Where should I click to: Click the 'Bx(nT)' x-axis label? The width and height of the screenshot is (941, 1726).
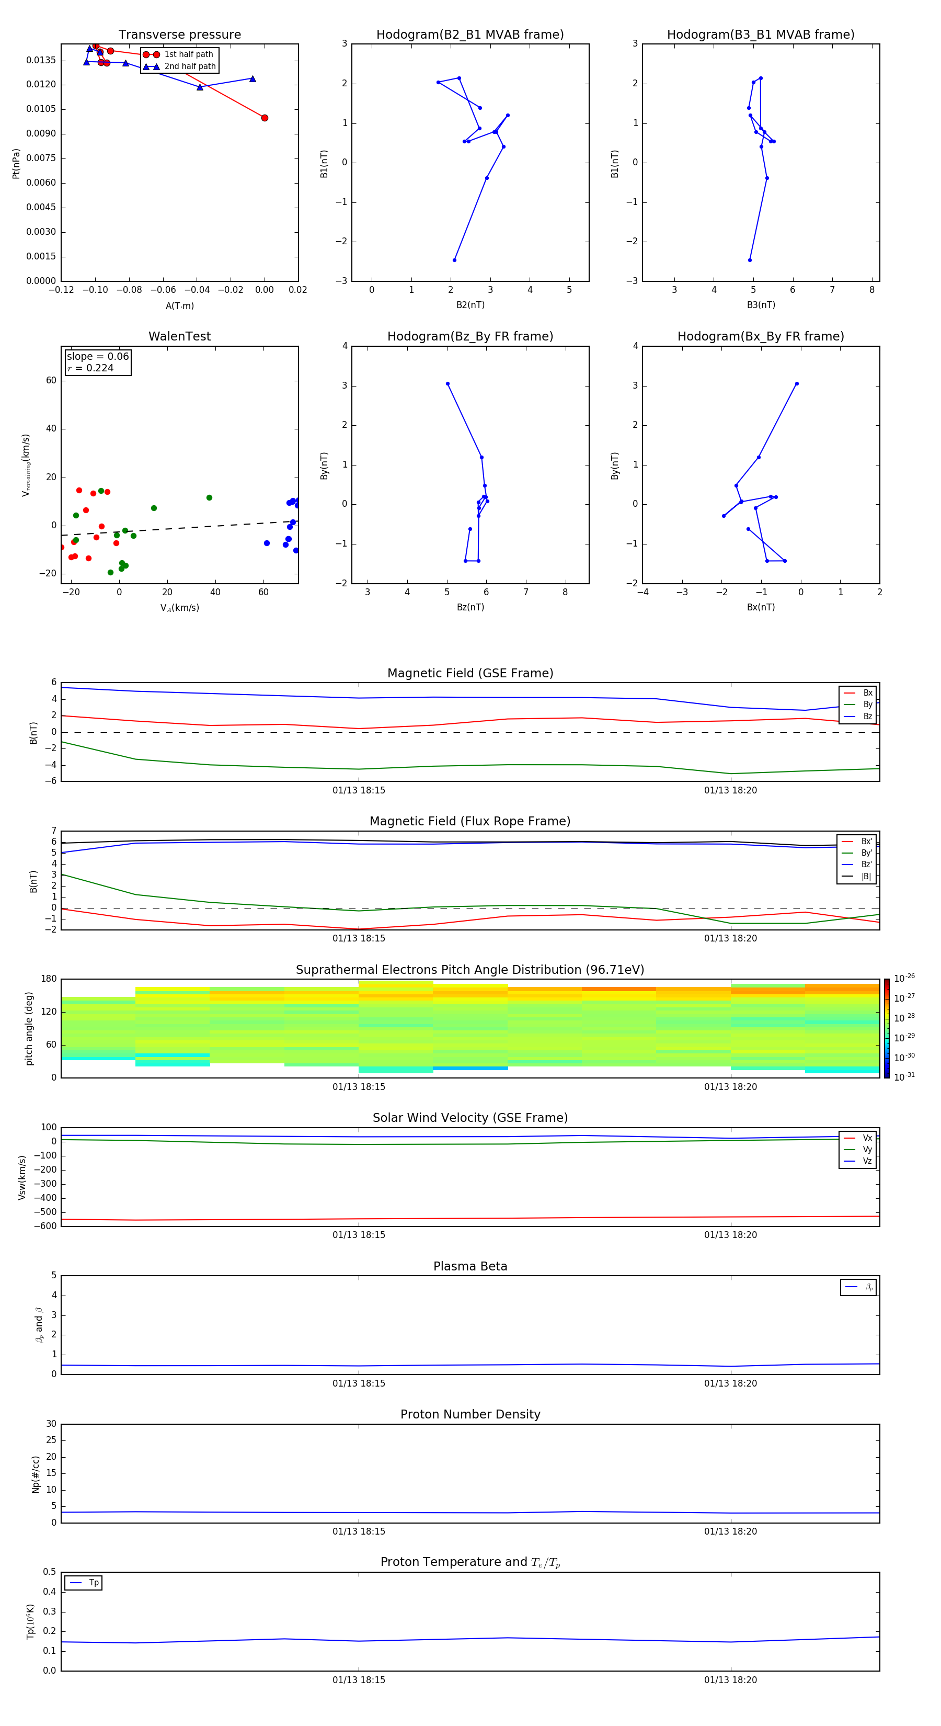(x=761, y=607)
